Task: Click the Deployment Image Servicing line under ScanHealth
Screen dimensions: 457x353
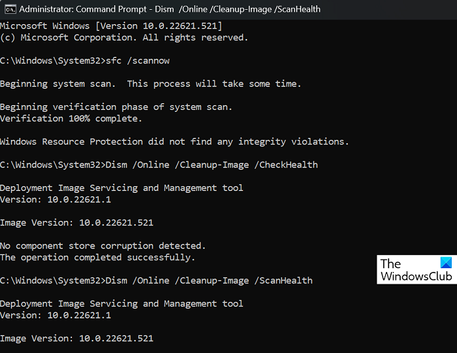Action: 121,303
